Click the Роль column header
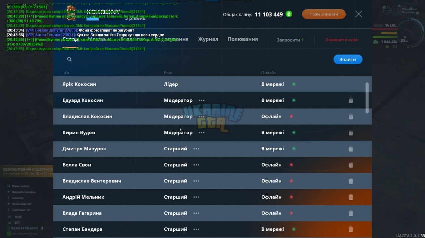Image resolution: width=425 pixels, height=238 pixels. (169, 73)
